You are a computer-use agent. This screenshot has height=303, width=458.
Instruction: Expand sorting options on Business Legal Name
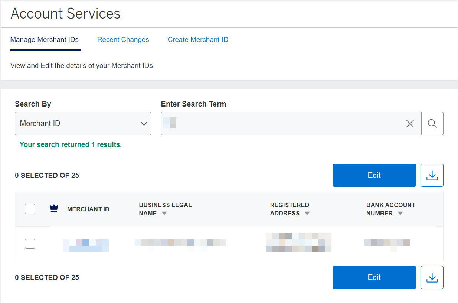pos(164,213)
